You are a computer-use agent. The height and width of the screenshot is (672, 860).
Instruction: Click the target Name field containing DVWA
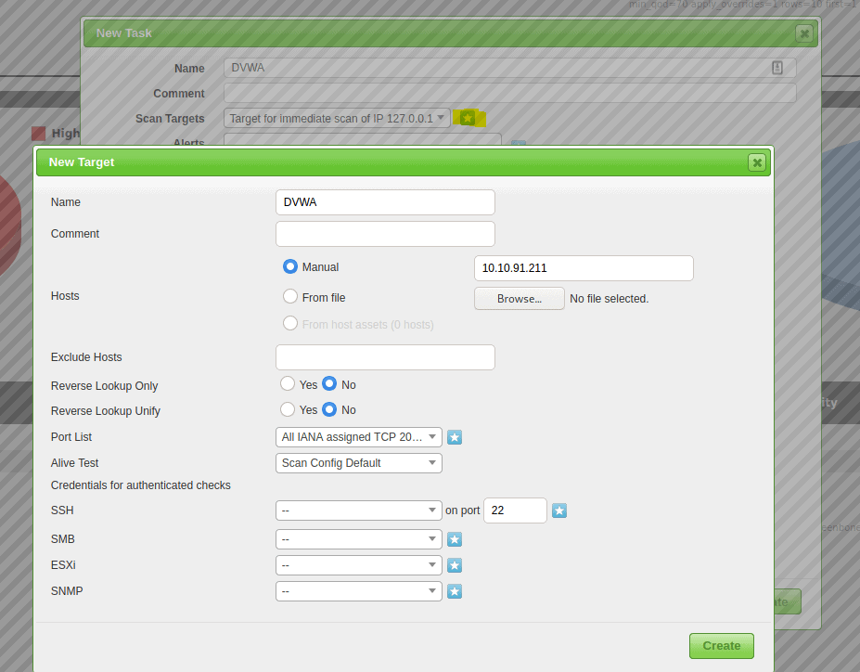(385, 202)
